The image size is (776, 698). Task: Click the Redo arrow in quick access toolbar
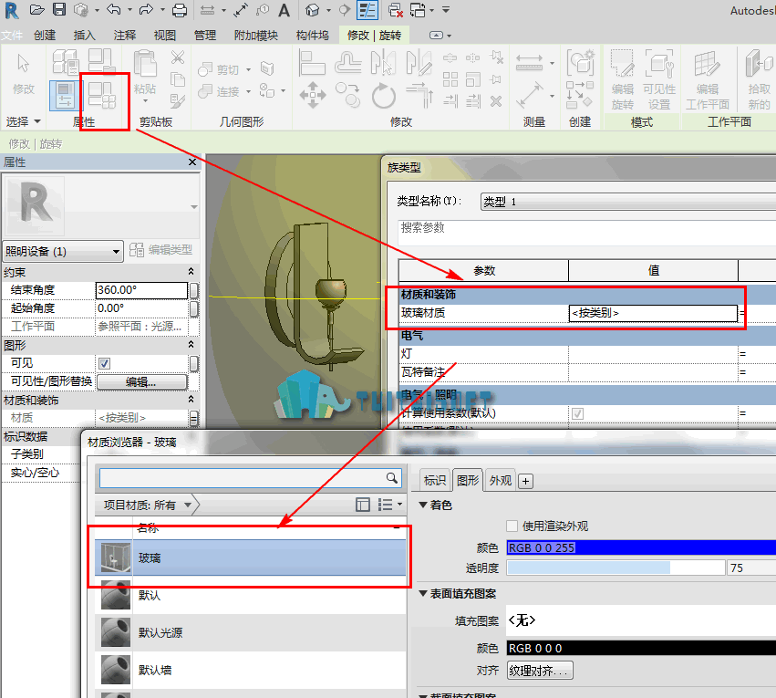(x=146, y=9)
